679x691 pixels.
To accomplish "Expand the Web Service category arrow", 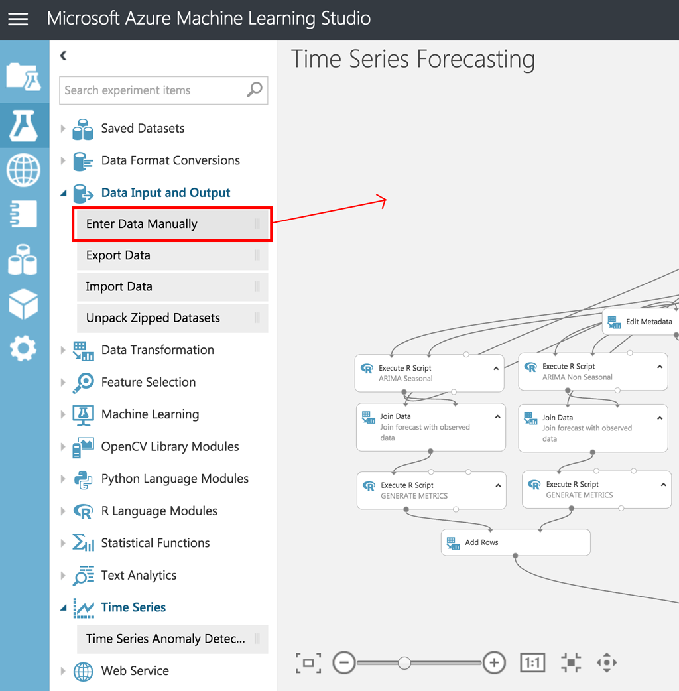I will coord(63,670).
